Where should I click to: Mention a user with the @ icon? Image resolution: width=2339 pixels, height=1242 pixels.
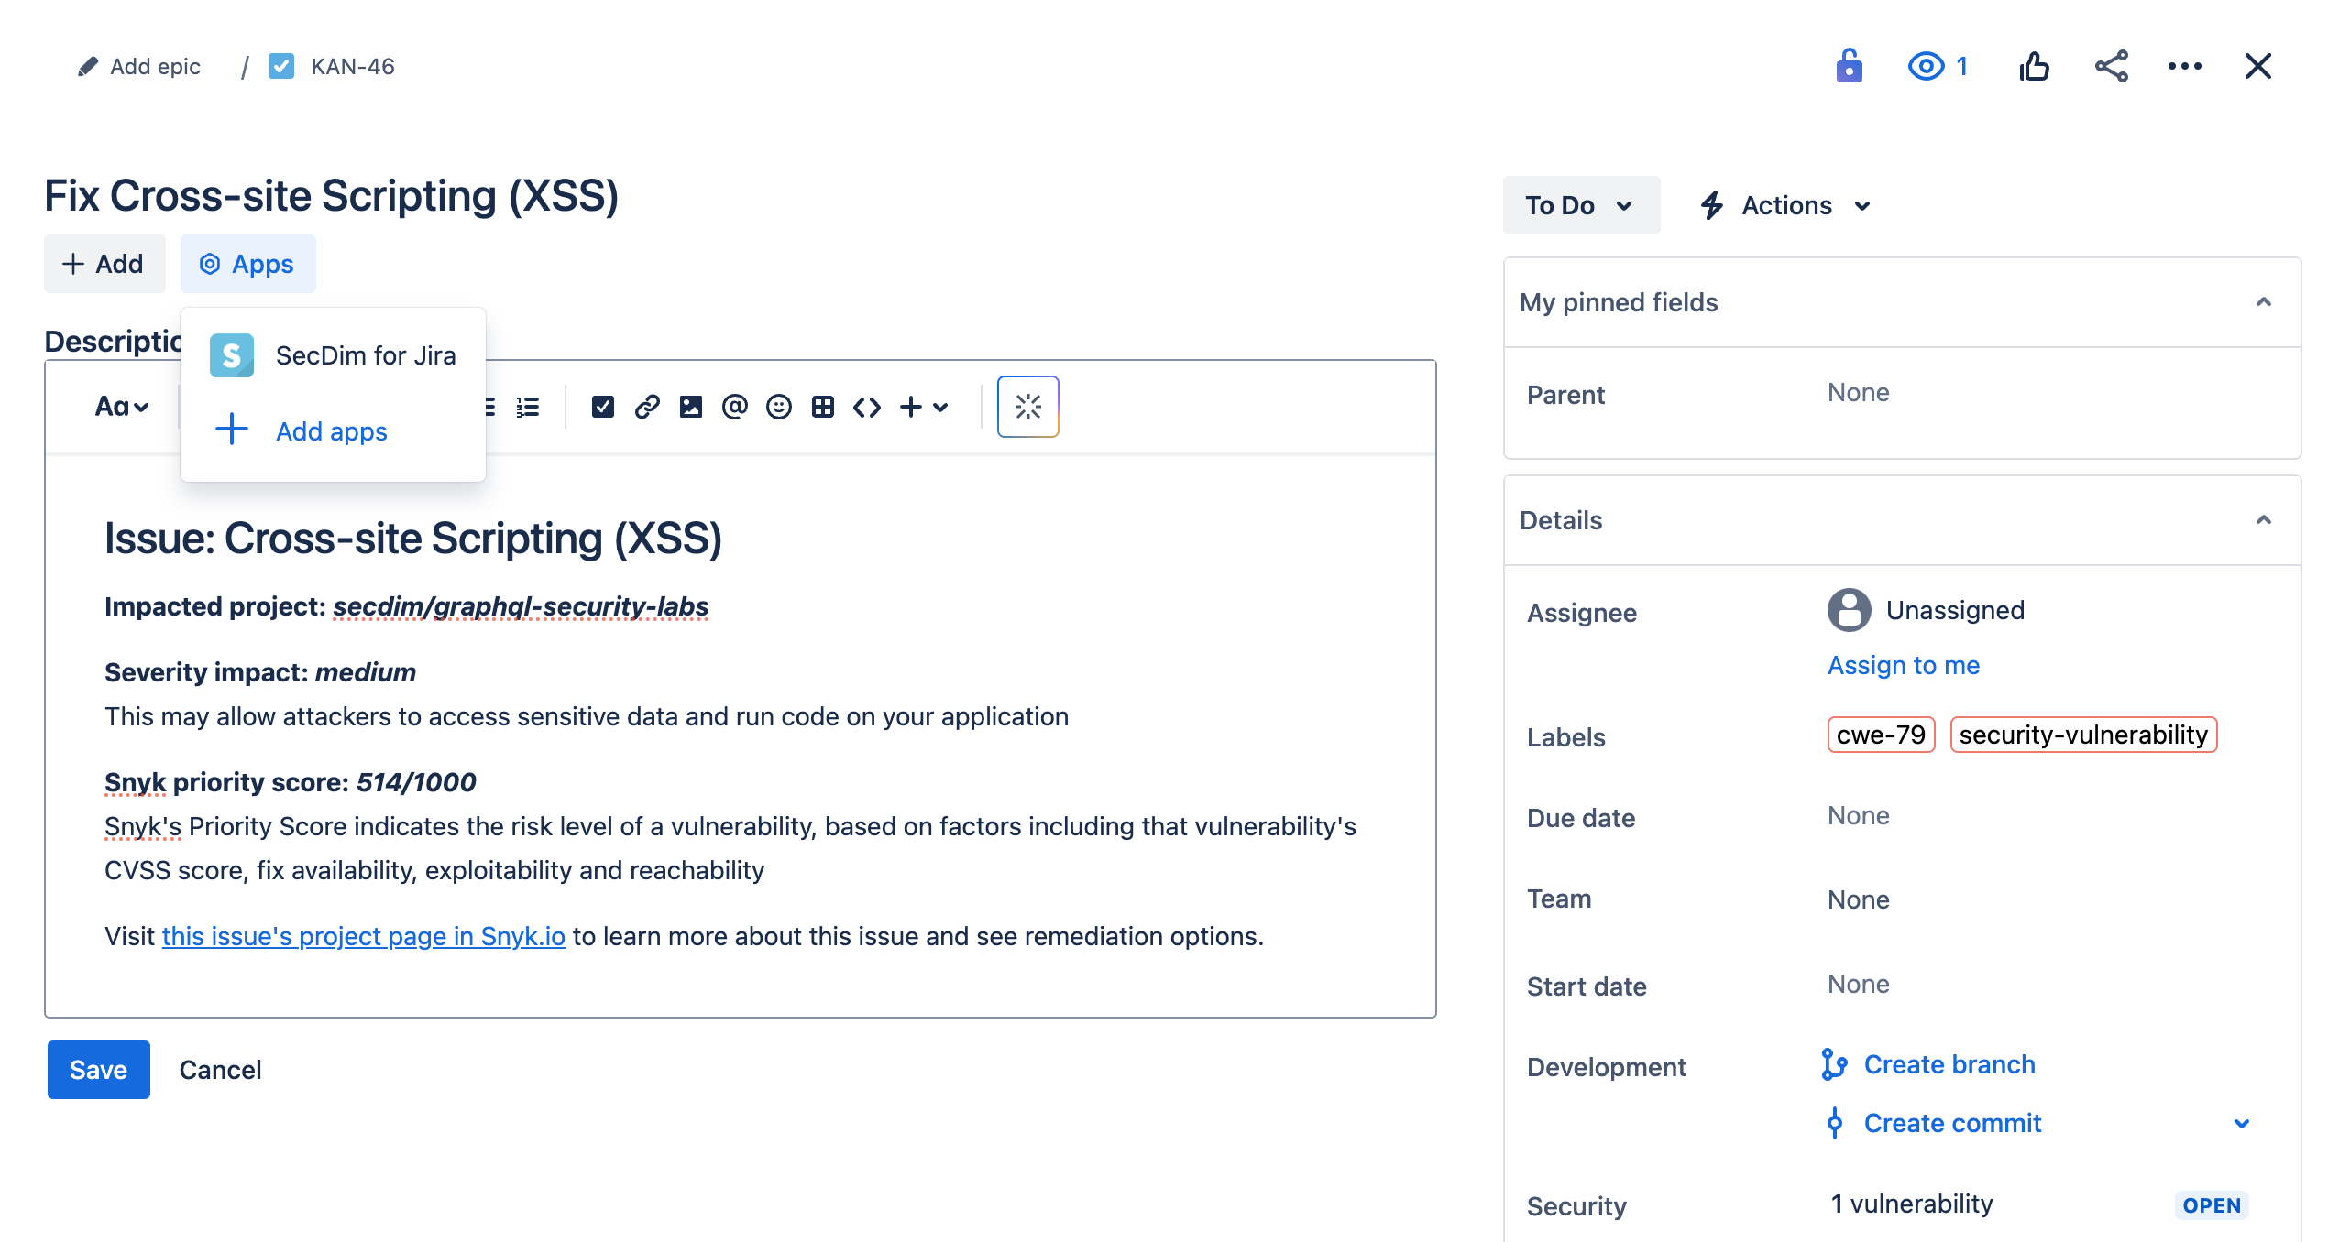pos(735,407)
